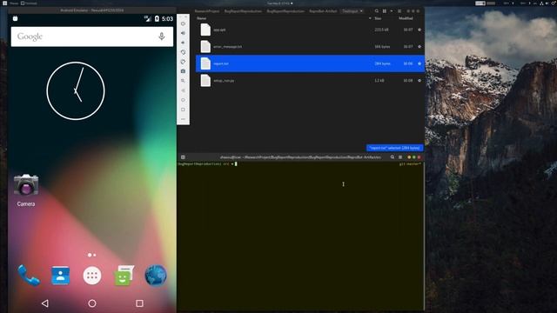The width and height of the screenshot is (557, 313).
Task: Rotate emulator right using side toolbar
Action: [x=183, y=62]
